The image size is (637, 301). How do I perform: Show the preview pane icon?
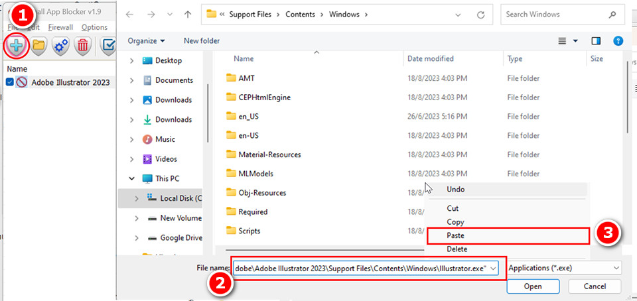596,41
